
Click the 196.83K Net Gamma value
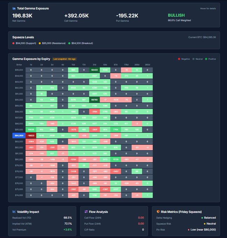pyautogui.click(x=22, y=16)
